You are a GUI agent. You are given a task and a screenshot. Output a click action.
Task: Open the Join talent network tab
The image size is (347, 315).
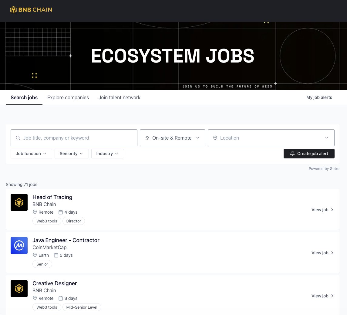[120, 98]
